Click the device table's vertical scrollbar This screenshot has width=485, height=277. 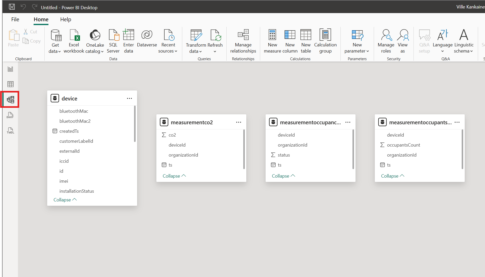(x=135, y=124)
